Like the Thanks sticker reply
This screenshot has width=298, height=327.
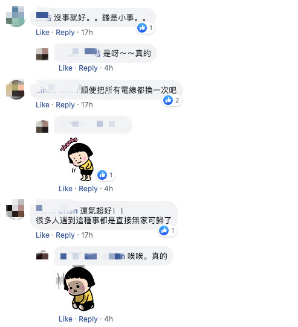pyautogui.click(x=66, y=189)
